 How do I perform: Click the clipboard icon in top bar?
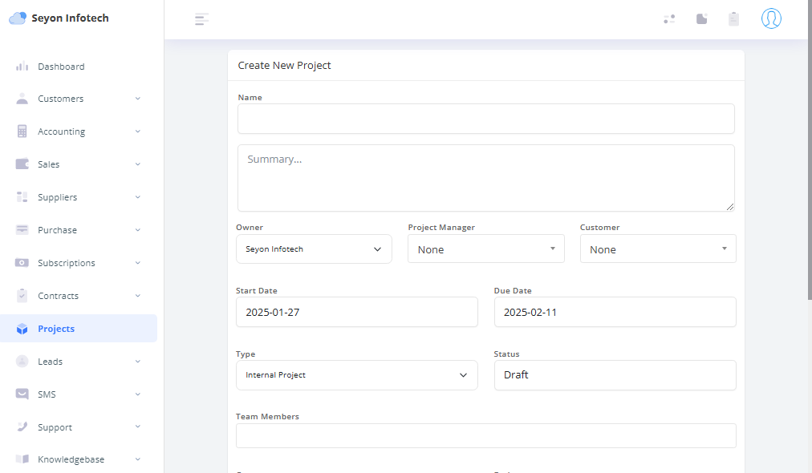click(x=733, y=19)
